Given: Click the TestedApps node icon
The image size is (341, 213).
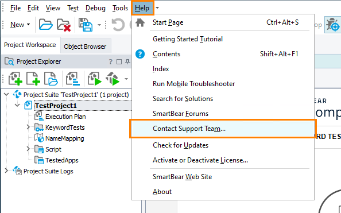Looking at the screenshot, I should tap(39, 160).
